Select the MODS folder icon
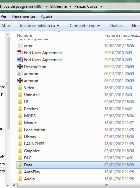140x188 pixels. [x=20, y=116]
